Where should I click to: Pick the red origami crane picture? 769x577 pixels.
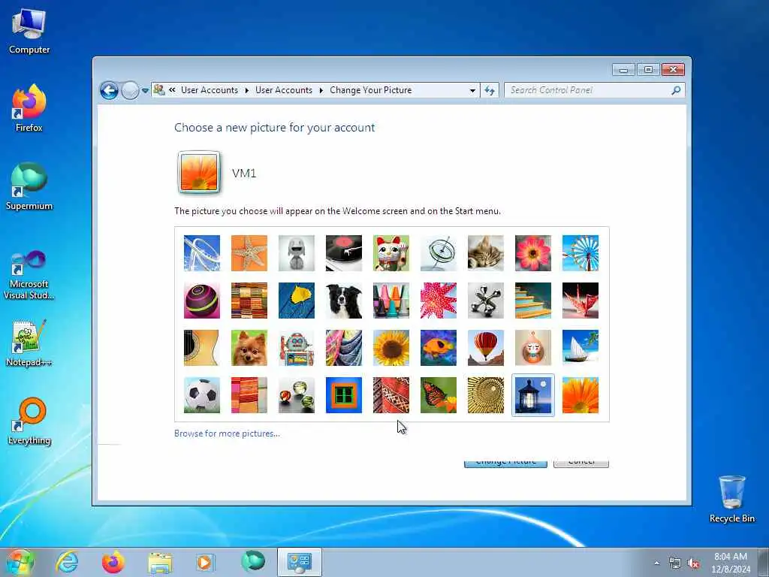click(581, 301)
